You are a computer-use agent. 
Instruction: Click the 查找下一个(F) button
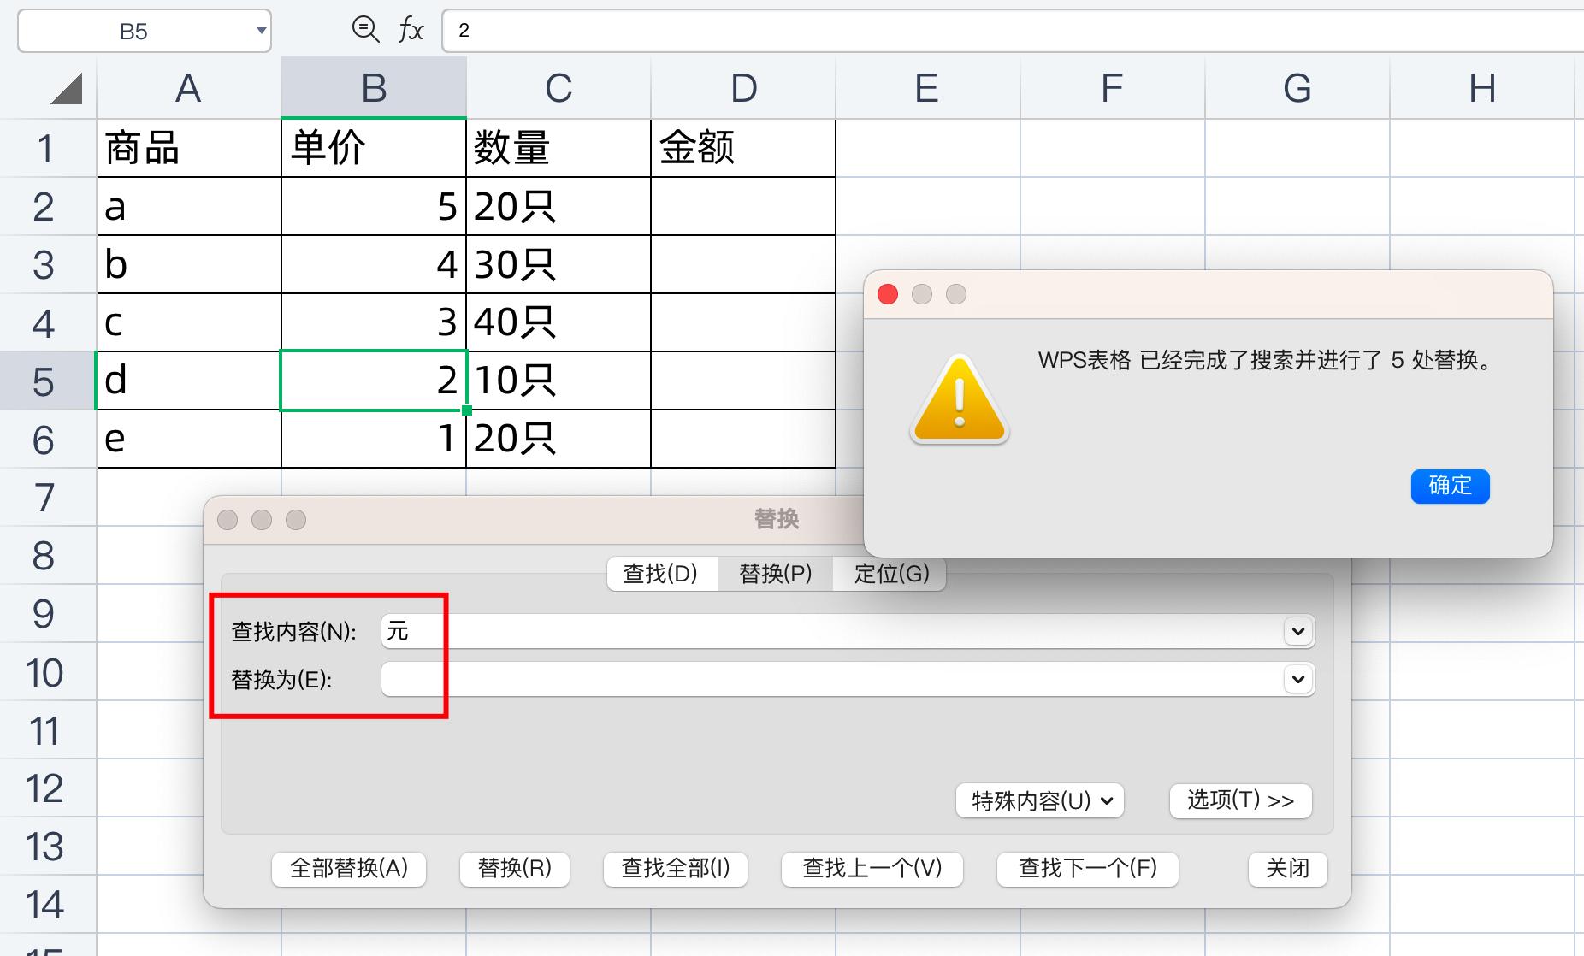[x=1087, y=869]
